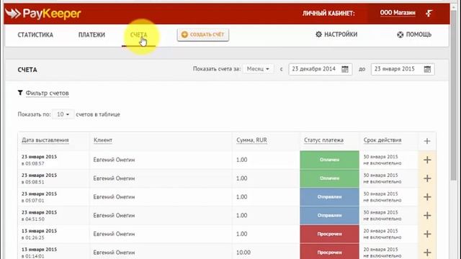The height and width of the screenshot is (259, 461).
Task: Click the 10.00 amount cell
Action: 243,253
